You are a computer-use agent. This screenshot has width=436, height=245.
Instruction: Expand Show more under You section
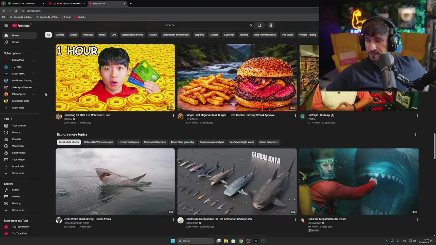pos(19,173)
